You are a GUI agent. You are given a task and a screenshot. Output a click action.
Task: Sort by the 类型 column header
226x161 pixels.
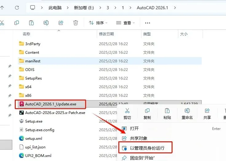point(147,34)
